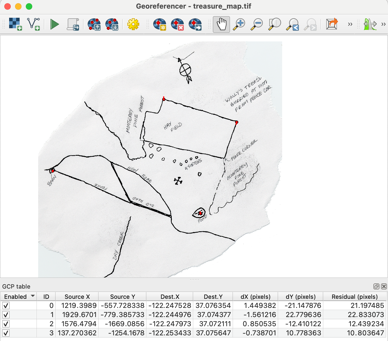This screenshot has height=341, width=388.
Task: Open Transformation Settings gear icon
Action: coord(133,24)
